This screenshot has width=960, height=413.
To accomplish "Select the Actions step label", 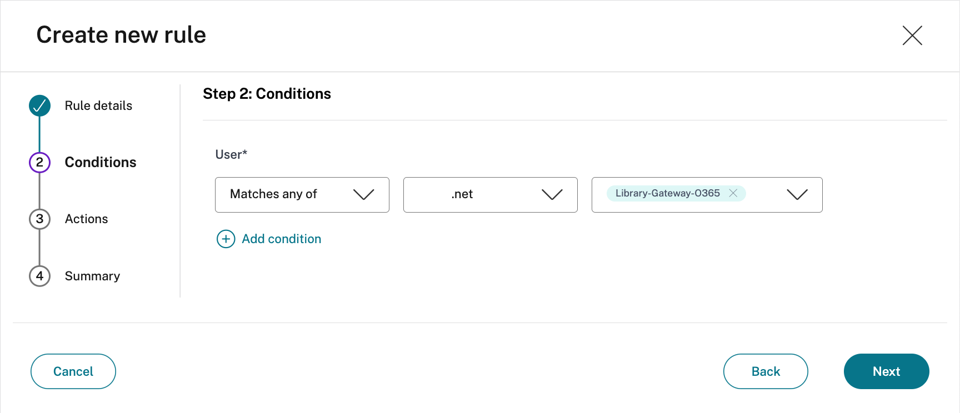I will pos(86,219).
